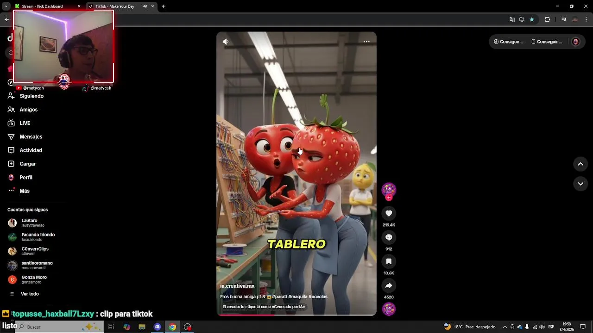Share the video using the arrow icon
Image resolution: width=593 pixels, height=333 pixels.
point(389,285)
